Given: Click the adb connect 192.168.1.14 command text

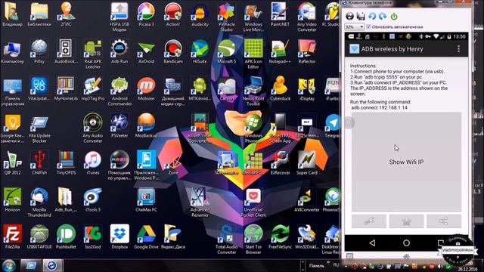Looking at the screenshot, I should coord(380,107).
